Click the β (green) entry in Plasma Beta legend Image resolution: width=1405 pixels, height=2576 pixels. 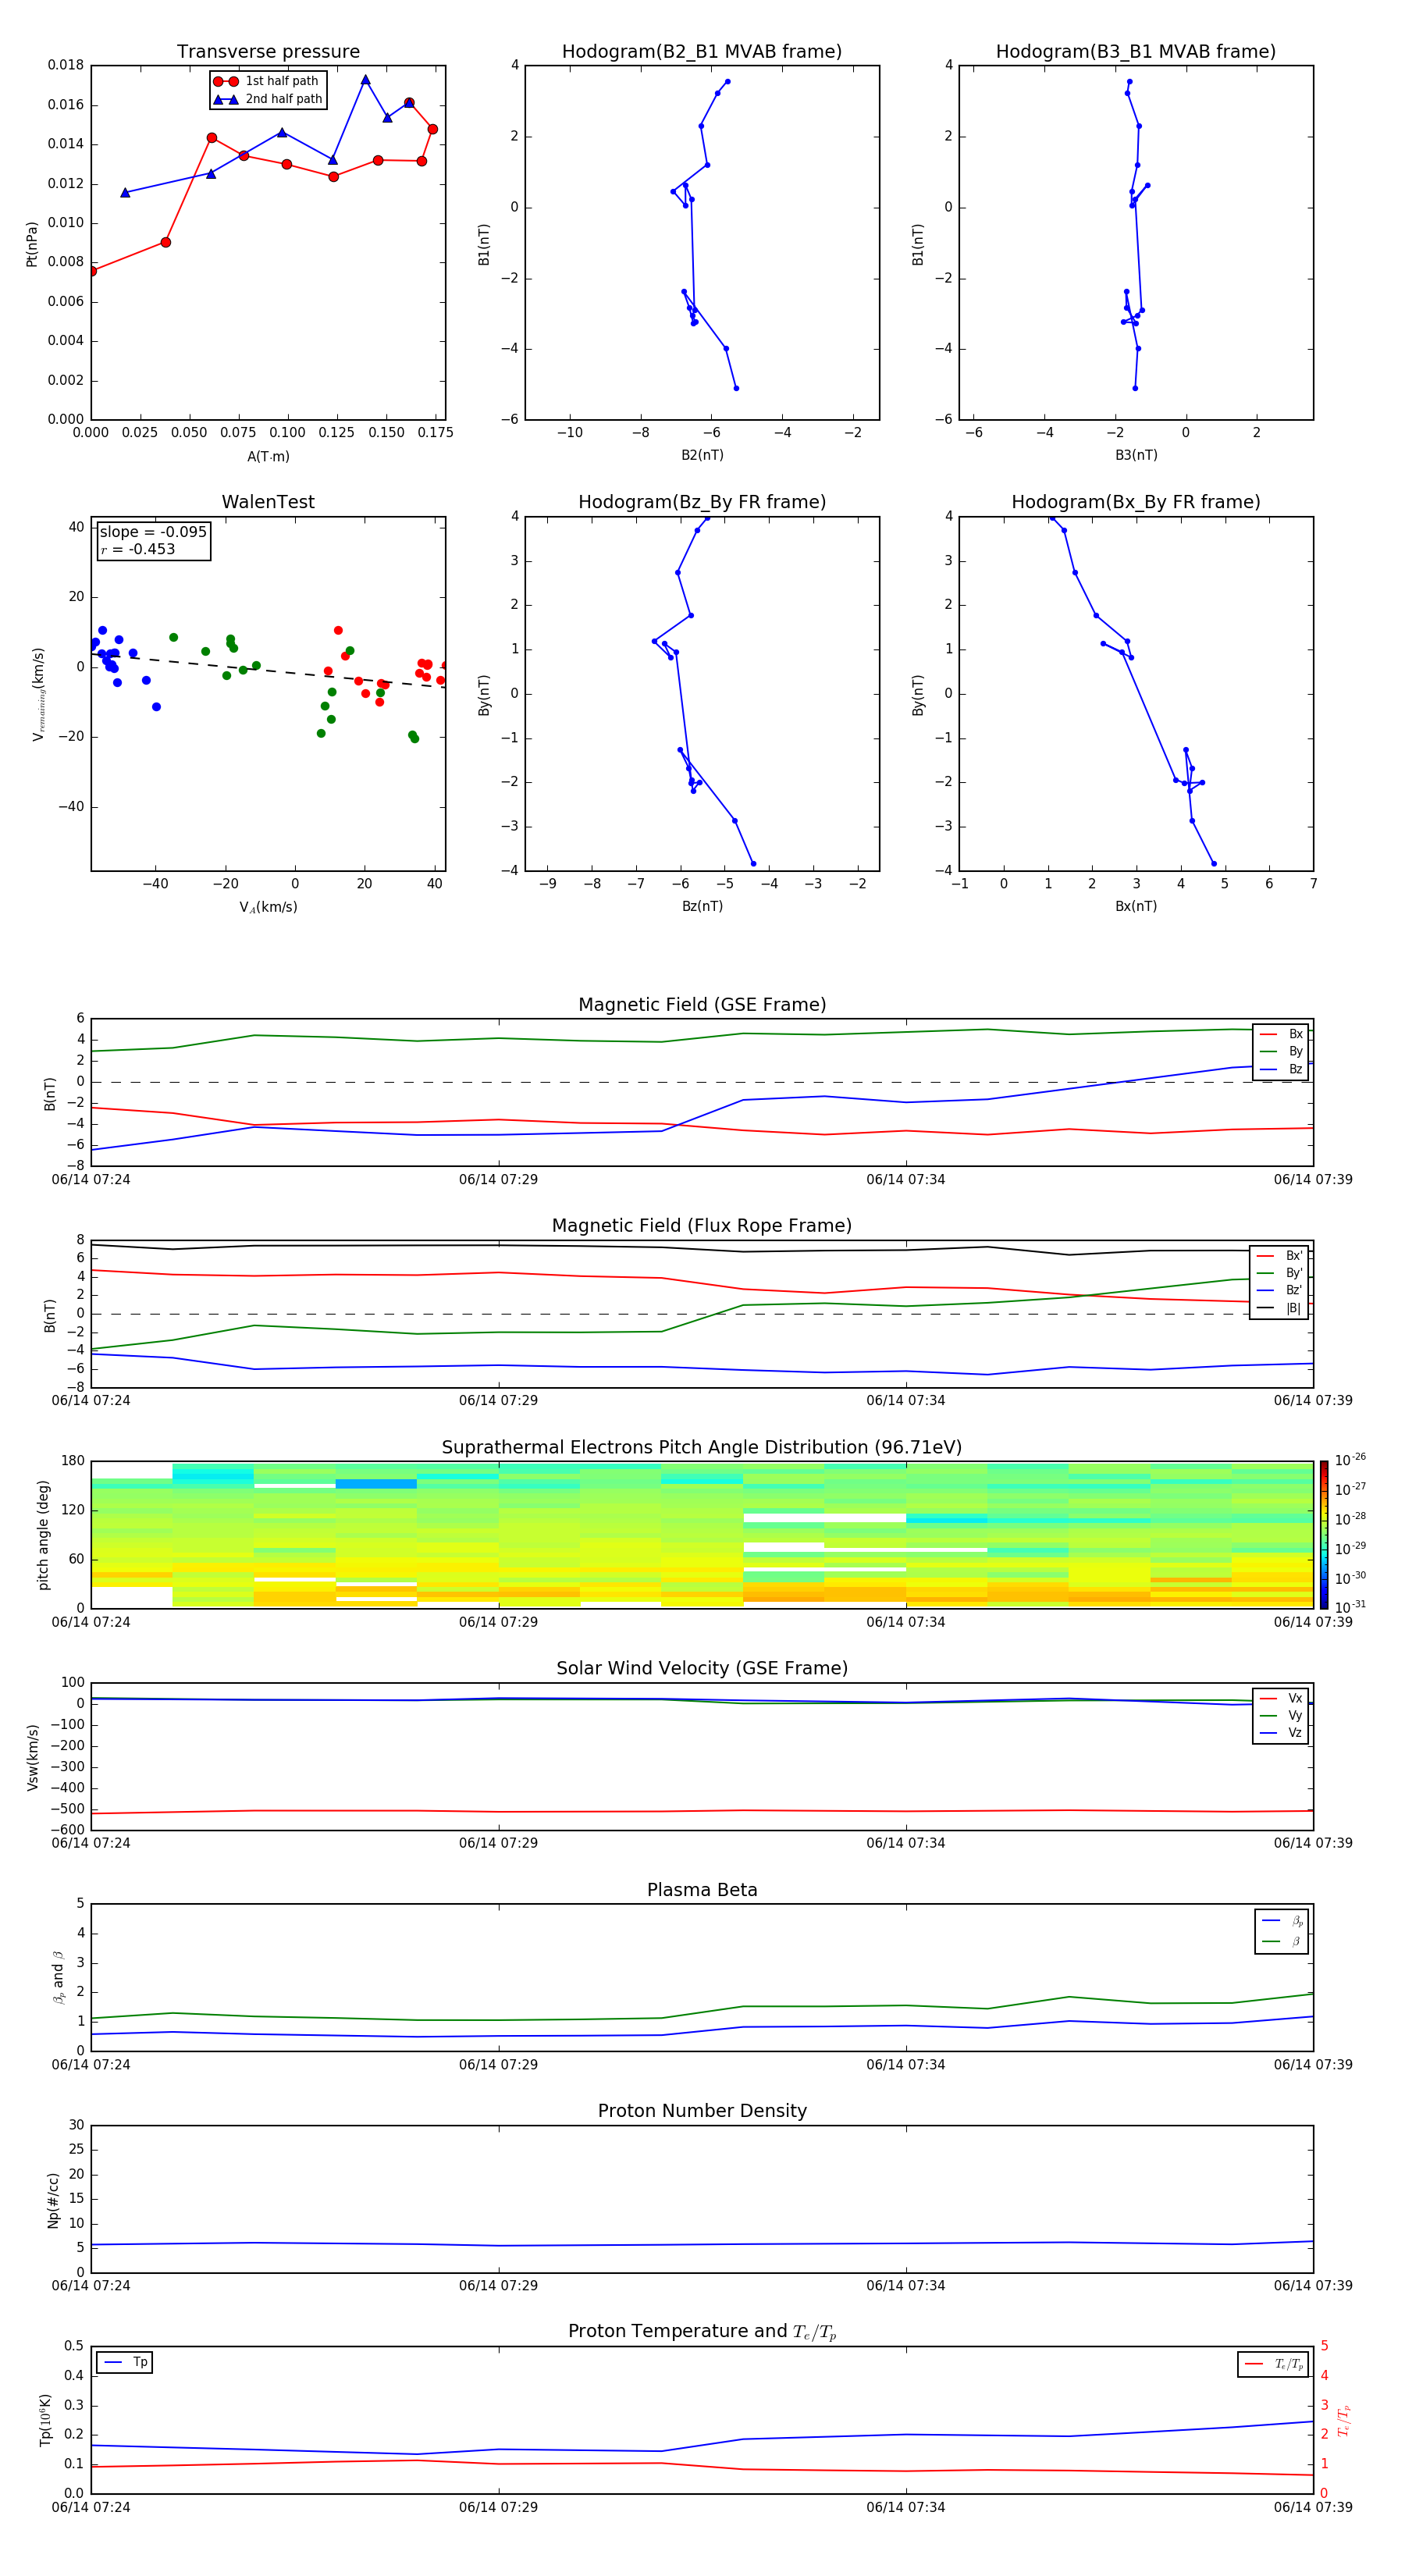[1282, 1941]
